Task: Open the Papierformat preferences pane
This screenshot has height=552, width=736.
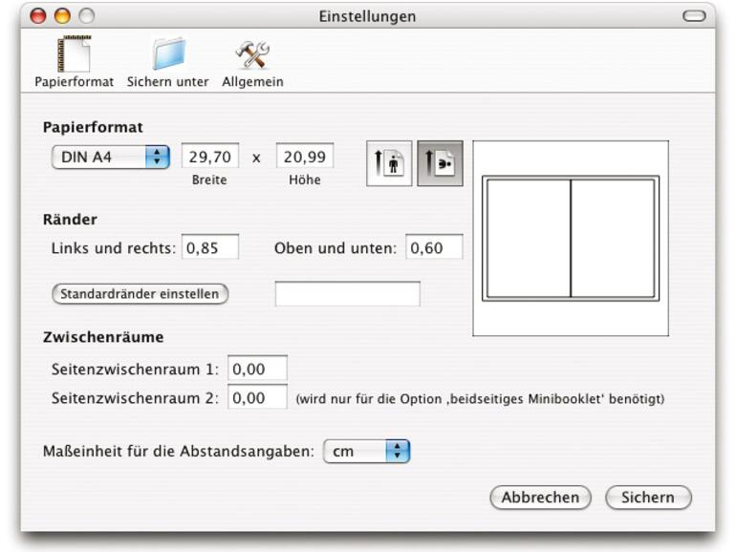Action: (75, 61)
